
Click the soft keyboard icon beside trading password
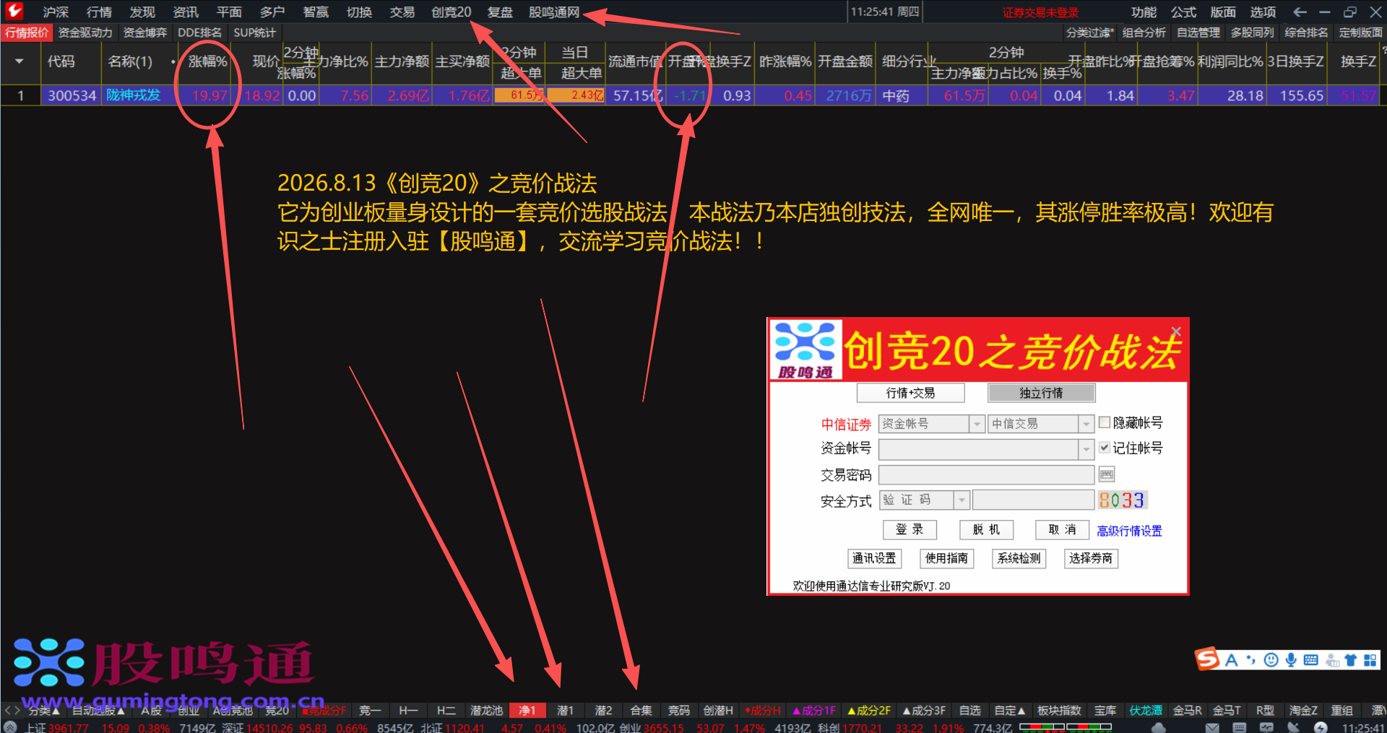[1106, 474]
